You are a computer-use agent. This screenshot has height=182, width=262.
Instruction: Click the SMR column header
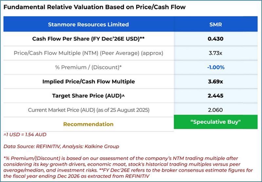pos(215,24)
